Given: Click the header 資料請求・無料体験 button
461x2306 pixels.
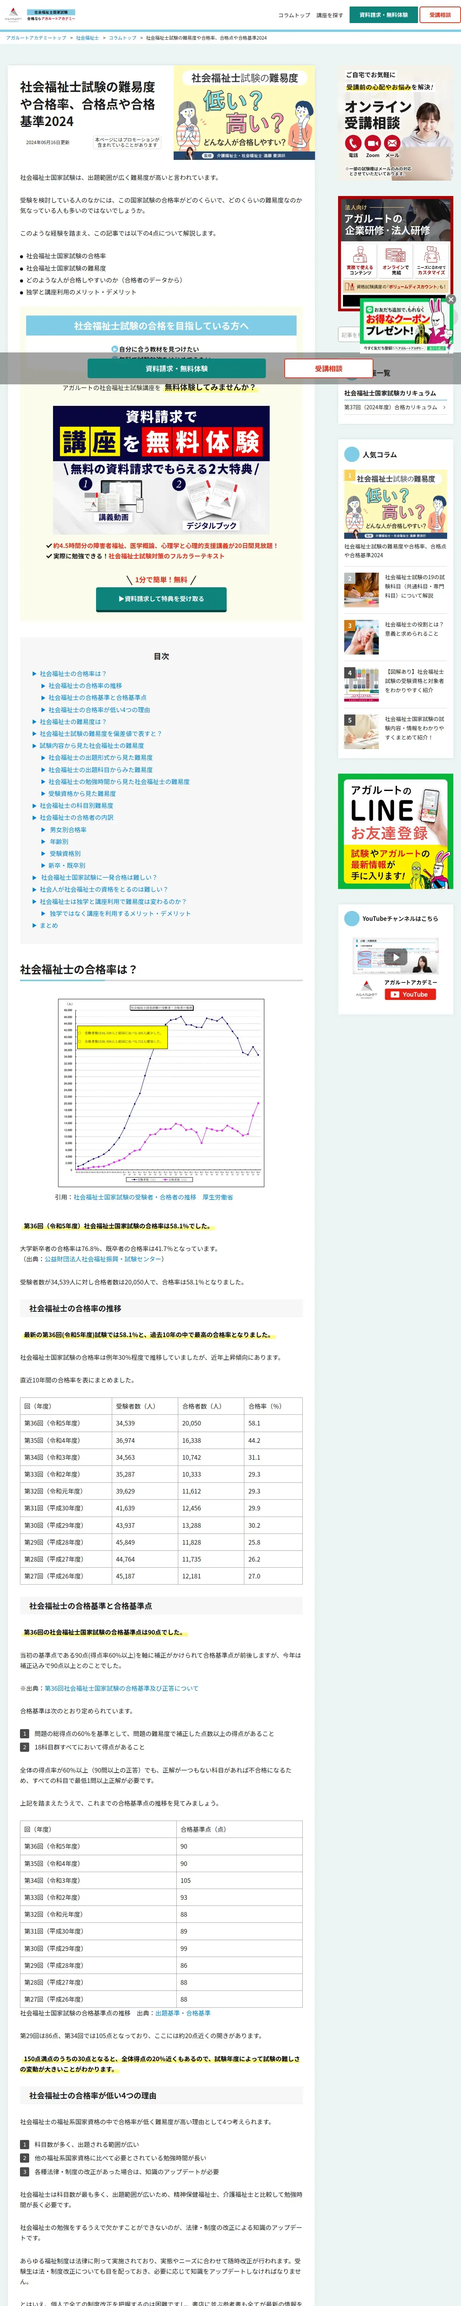Looking at the screenshot, I should pyautogui.click(x=383, y=15).
